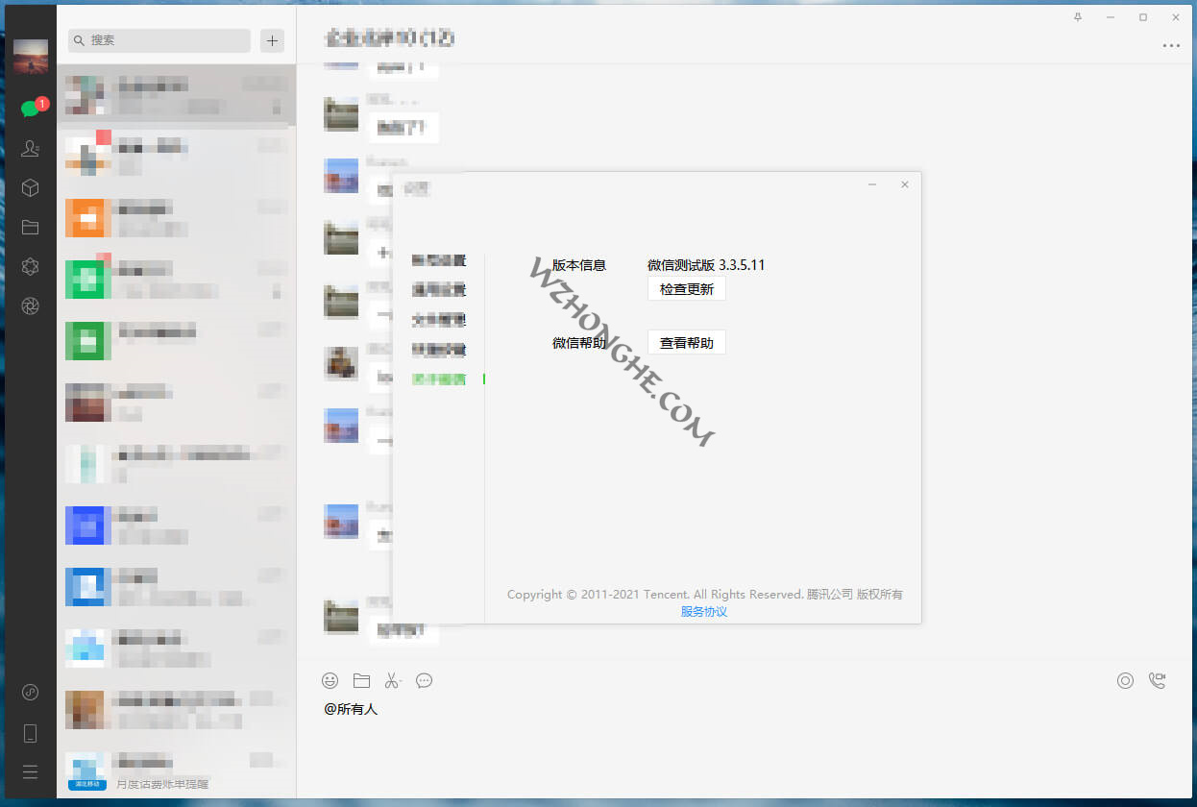Click the 查看帮助 help button
1197x807 pixels.
click(686, 342)
